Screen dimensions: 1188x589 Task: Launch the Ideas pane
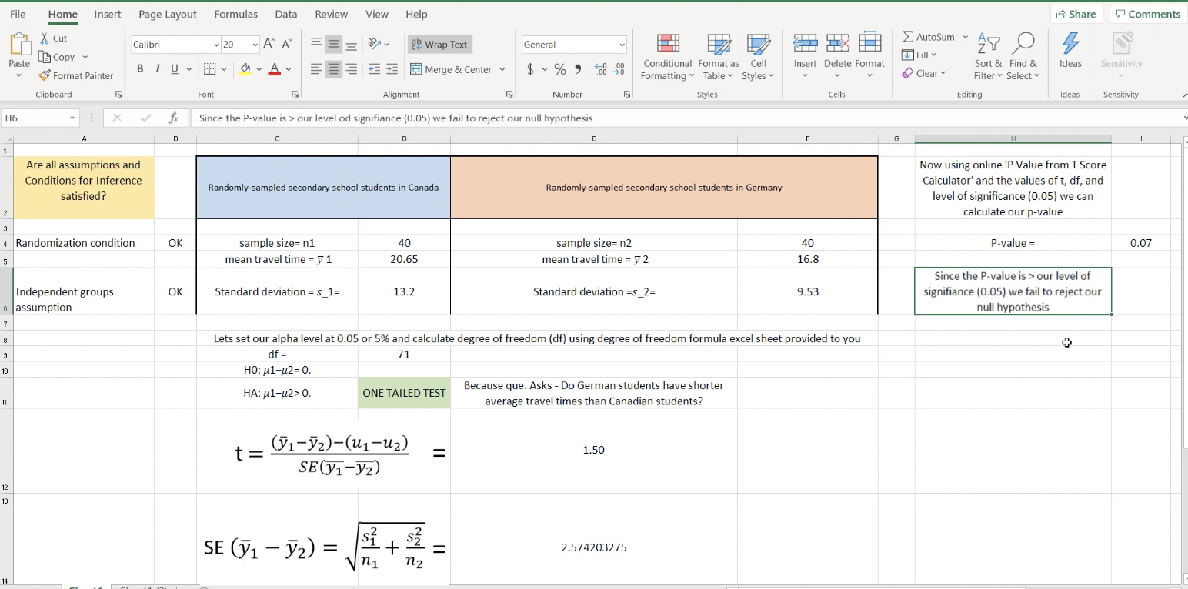(x=1070, y=54)
